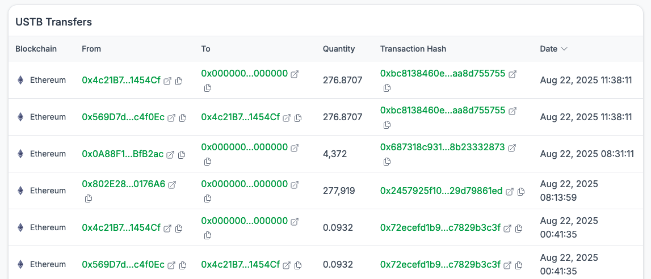The width and height of the screenshot is (651, 279).
Task: Click the Date column header
Action: click(x=548, y=49)
